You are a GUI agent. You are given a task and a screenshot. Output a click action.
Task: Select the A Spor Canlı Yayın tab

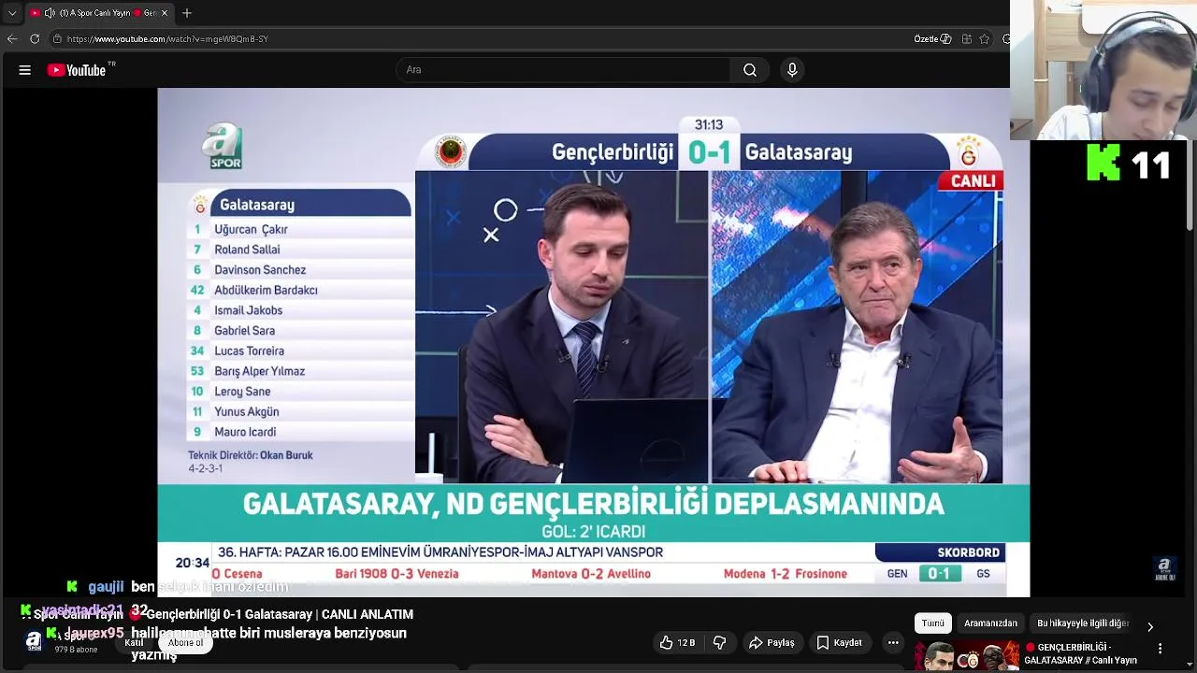coord(100,13)
